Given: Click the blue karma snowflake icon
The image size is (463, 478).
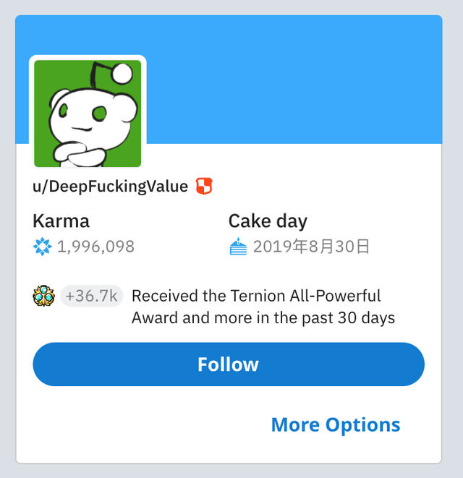Looking at the screenshot, I should [x=43, y=247].
